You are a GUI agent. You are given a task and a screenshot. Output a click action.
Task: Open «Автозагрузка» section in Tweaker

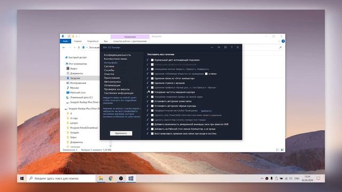(112, 82)
